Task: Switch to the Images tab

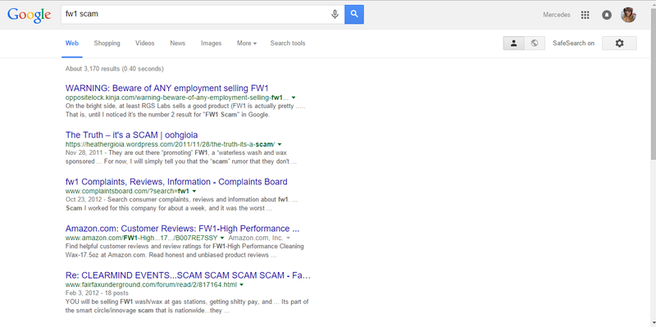Action: point(211,43)
